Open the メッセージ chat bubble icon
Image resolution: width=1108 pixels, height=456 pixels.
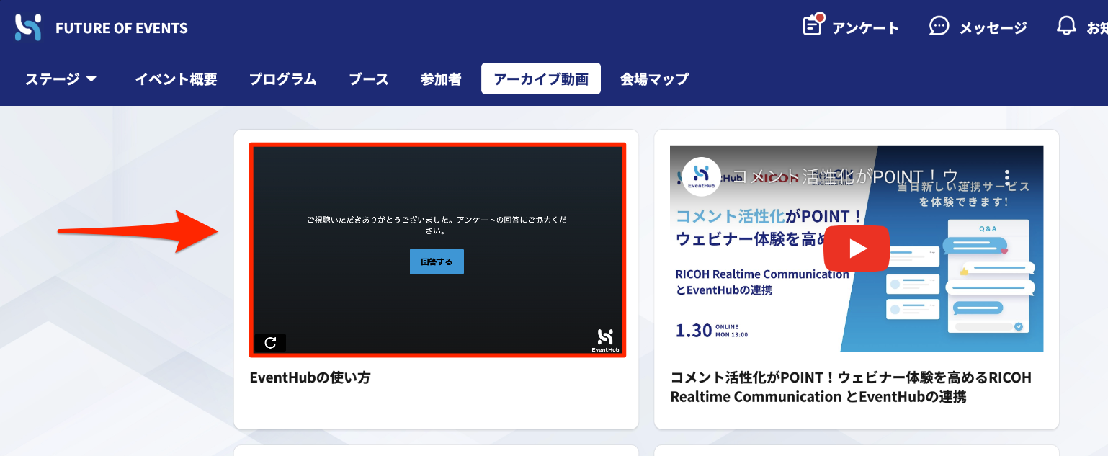point(939,26)
